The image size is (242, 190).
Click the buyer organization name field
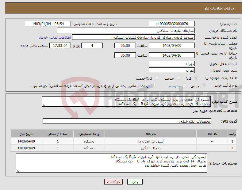pyautogui.click(x=126, y=31)
